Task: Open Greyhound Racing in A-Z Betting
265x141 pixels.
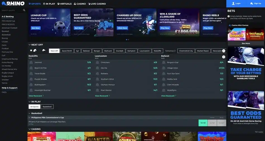Action: 9,59
